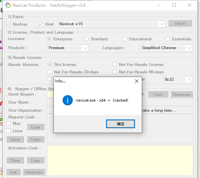Select the Not-For-Resale-30-days radio

(49, 72)
